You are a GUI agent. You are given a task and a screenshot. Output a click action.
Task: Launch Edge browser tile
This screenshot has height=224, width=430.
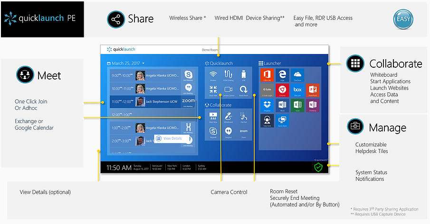282,75
